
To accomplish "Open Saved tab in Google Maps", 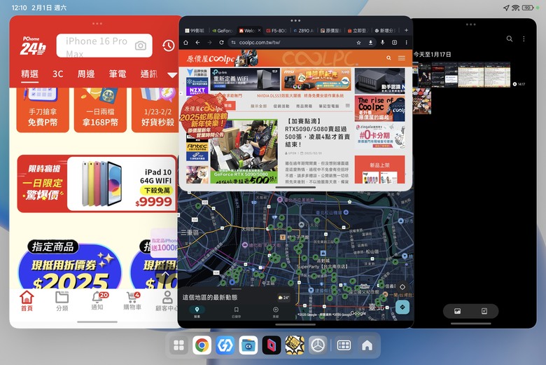I will (237, 312).
